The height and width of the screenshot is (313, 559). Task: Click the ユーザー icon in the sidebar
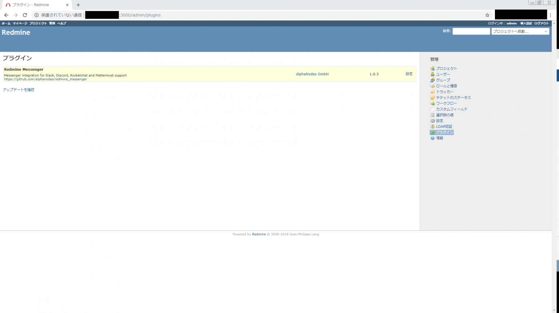tap(432, 74)
